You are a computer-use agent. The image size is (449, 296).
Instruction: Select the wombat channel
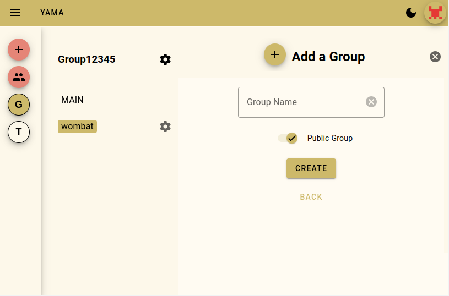77,127
